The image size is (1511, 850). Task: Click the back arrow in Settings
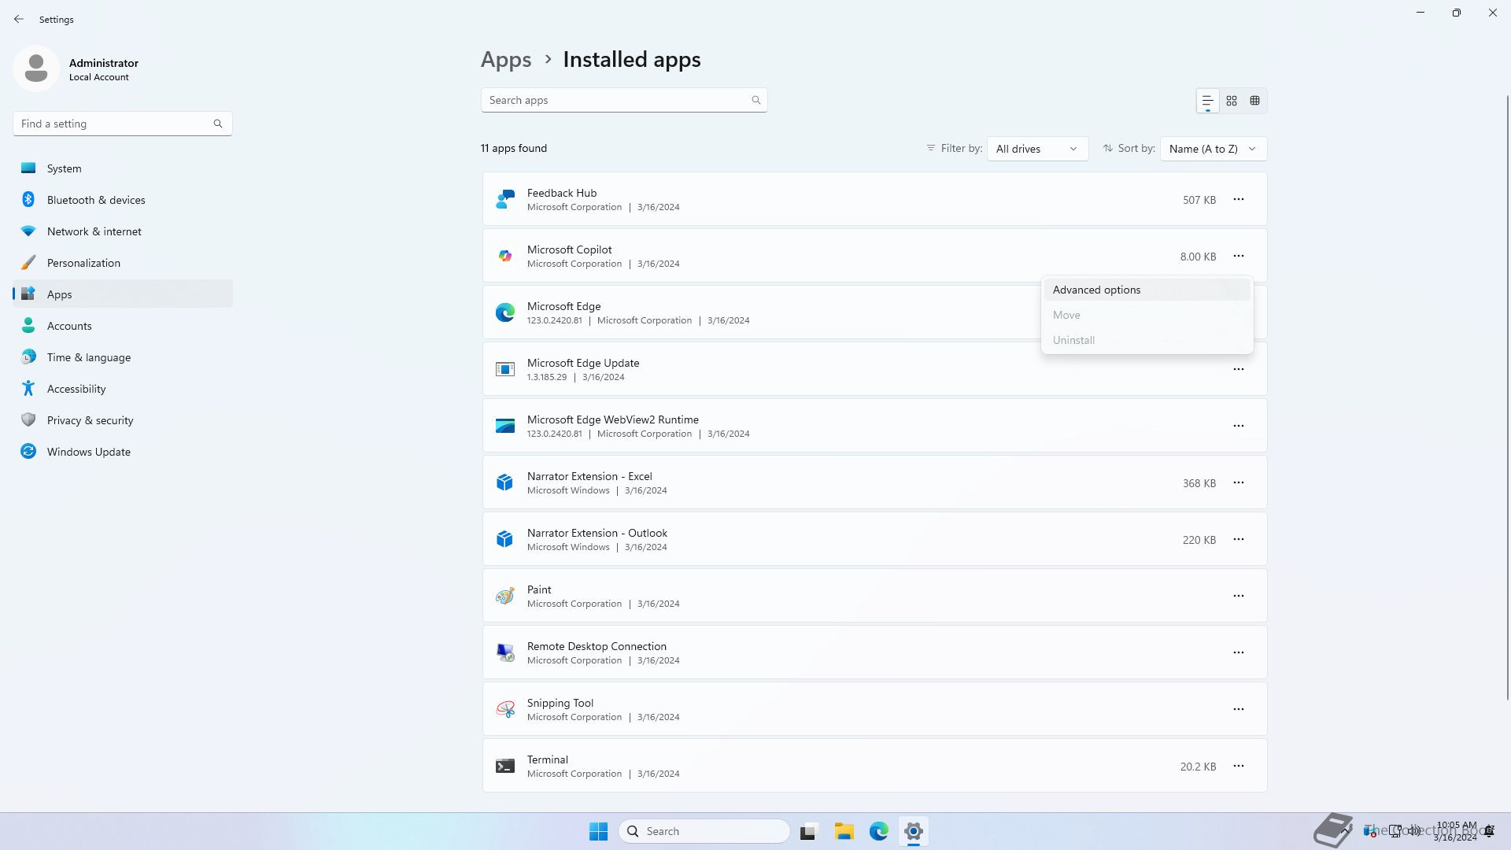pos(19,19)
